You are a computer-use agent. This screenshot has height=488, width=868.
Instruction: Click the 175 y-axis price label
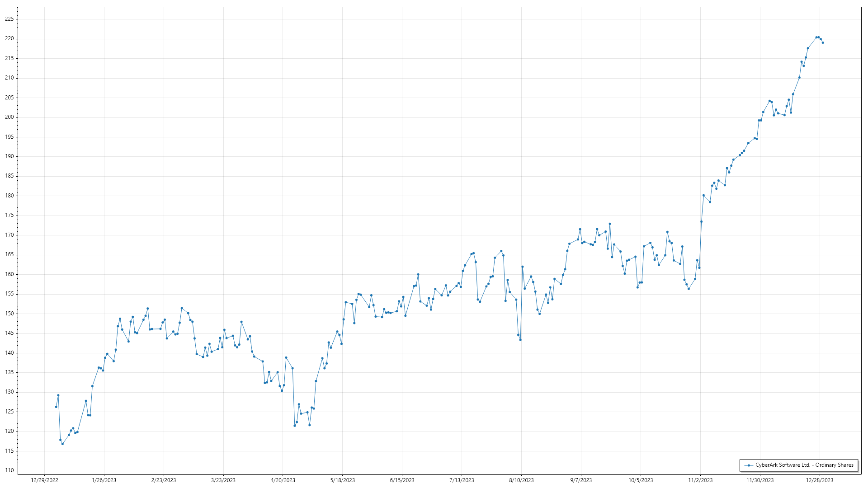tap(9, 215)
